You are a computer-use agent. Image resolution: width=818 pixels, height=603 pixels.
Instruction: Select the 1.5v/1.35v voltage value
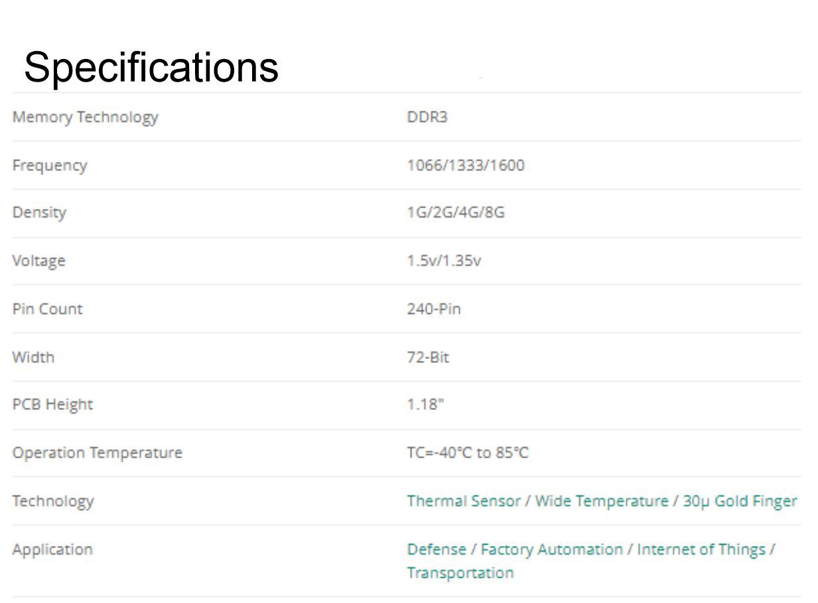coord(444,261)
